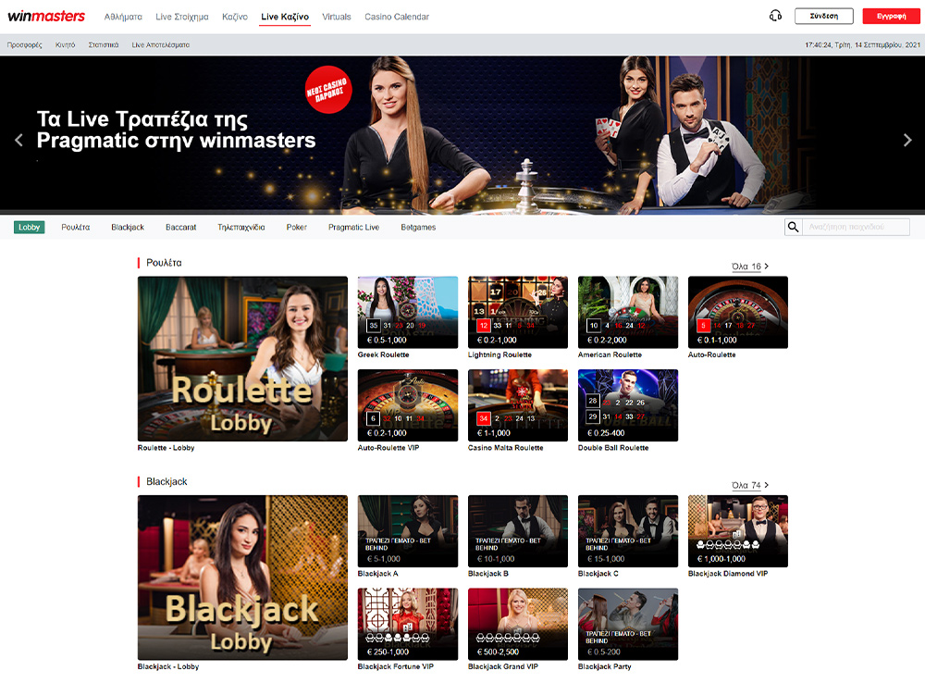Click the 'Lightning Roulette' title text
This screenshot has height=683, width=925.
point(499,354)
